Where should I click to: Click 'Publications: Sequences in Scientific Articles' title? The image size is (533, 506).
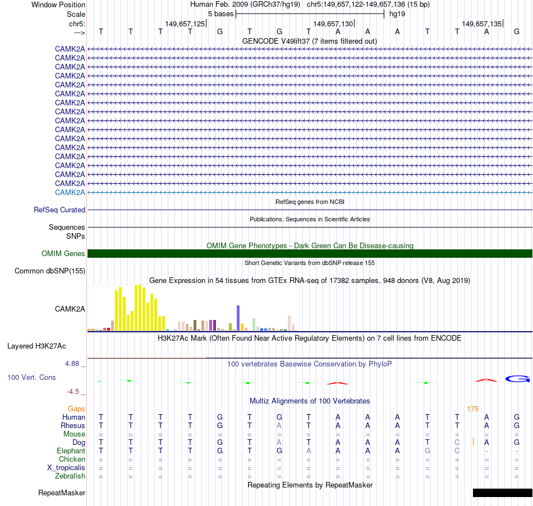tap(310, 219)
